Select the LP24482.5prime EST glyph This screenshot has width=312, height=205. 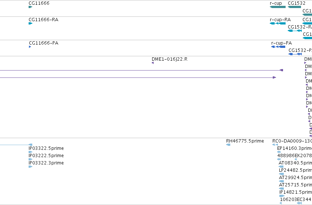click(281, 174)
